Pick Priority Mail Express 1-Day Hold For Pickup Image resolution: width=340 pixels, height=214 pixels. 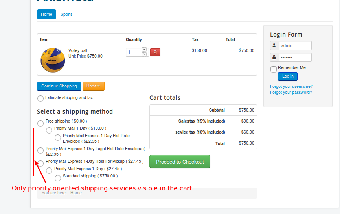click(40, 164)
